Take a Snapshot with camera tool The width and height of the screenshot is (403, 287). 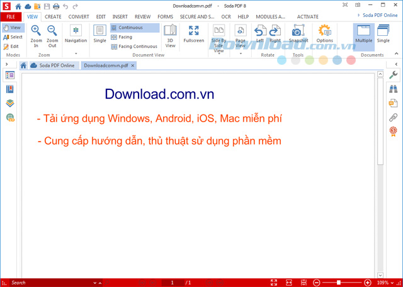pos(298,33)
